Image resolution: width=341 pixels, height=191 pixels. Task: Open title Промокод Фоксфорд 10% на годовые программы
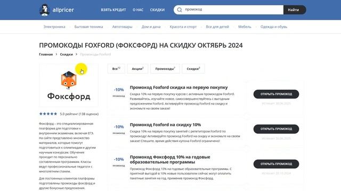click(x=170, y=159)
